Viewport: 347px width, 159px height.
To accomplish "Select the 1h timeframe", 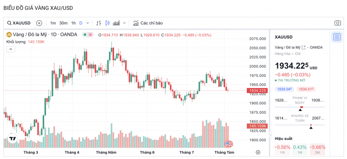I will pyautogui.click(x=73, y=23).
